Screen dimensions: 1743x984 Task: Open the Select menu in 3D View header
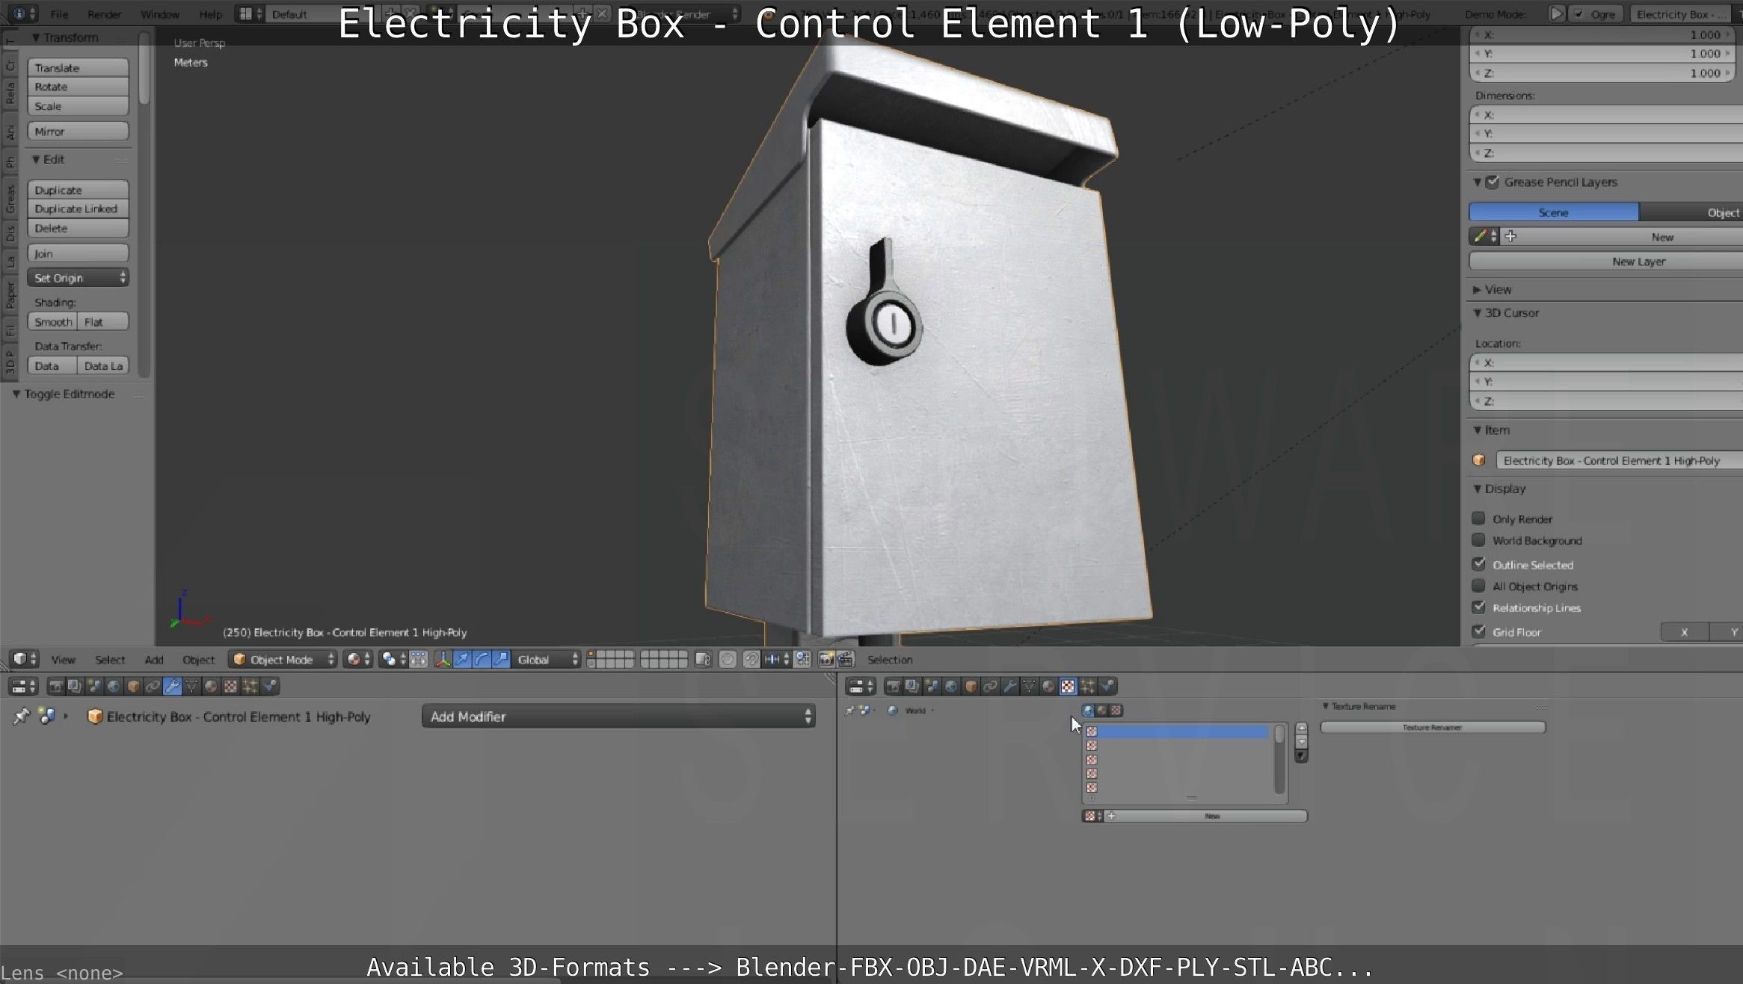coord(110,660)
